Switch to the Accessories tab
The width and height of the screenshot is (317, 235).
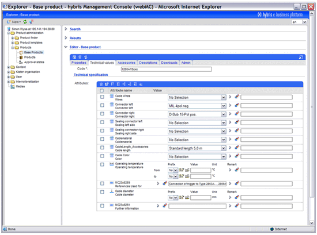pos(126,63)
